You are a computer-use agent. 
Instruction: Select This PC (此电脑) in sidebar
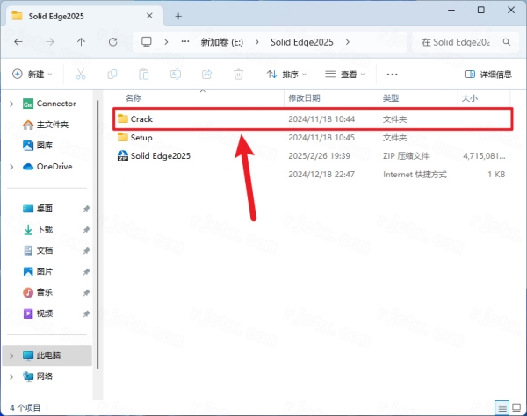(47, 355)
